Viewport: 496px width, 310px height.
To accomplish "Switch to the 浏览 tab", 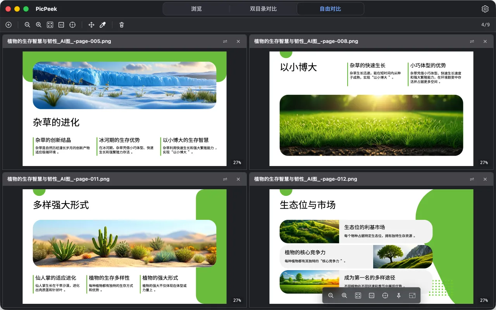I will (x=196, y=9).
